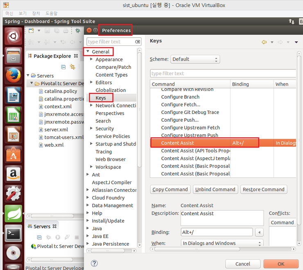The height and width of the screenshot is (270, 303).
Task: Switch to the Servers view tab
Action: (42, 226)
